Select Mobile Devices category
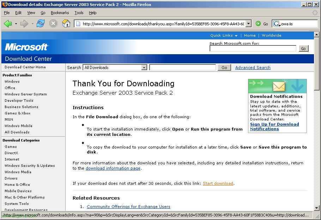Viewport: 321px width, 220px height. [18, 191]
